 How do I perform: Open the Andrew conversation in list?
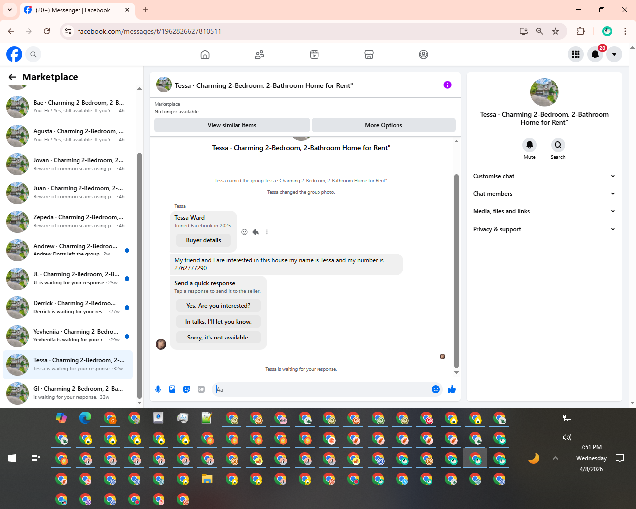(x=68, y=250)
